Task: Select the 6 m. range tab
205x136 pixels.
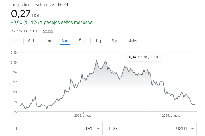Action: 65,41
